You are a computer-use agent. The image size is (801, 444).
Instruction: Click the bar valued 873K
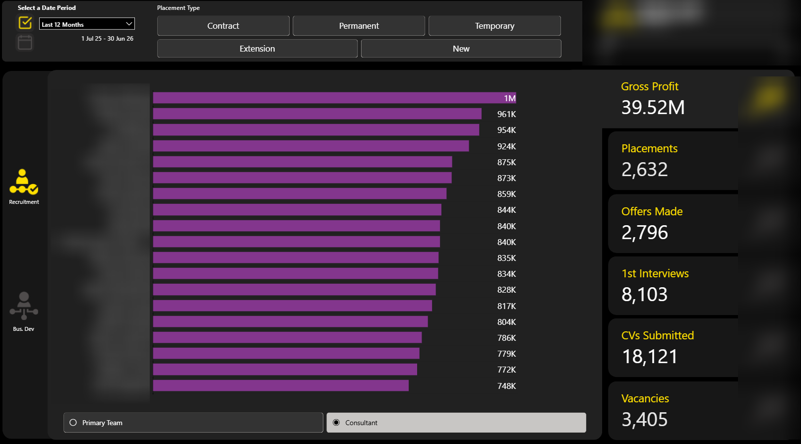(302, 178)
